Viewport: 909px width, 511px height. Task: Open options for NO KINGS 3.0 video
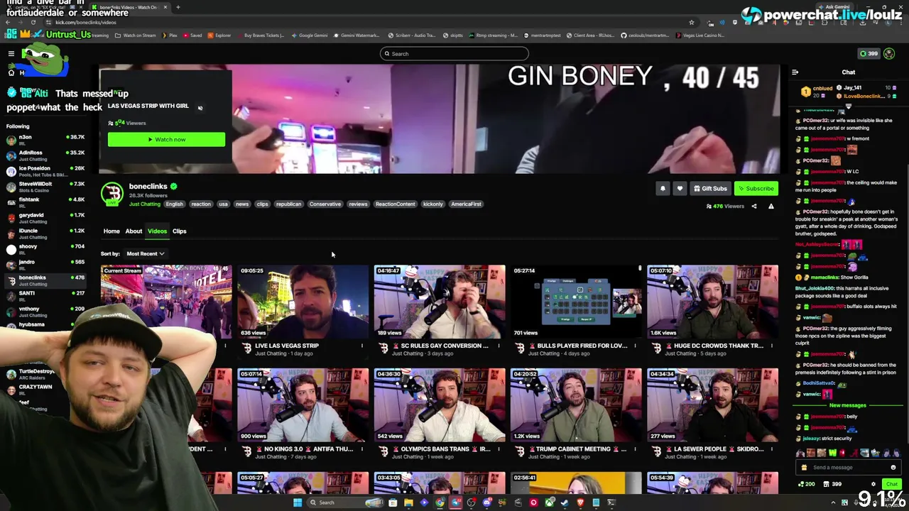coord(361,449)
